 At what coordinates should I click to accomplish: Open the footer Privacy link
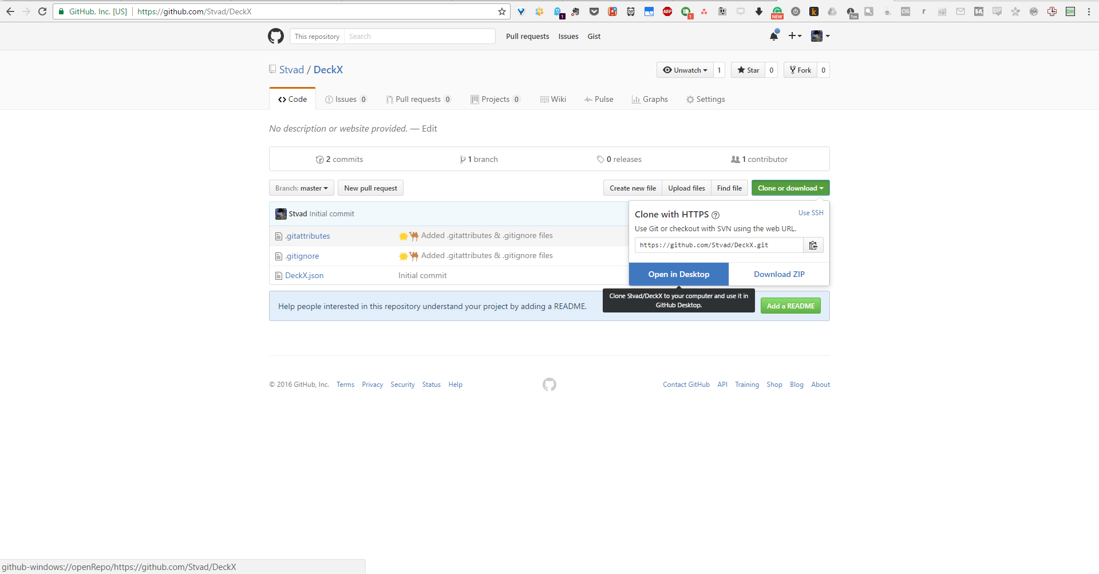(x=372, y=385)
